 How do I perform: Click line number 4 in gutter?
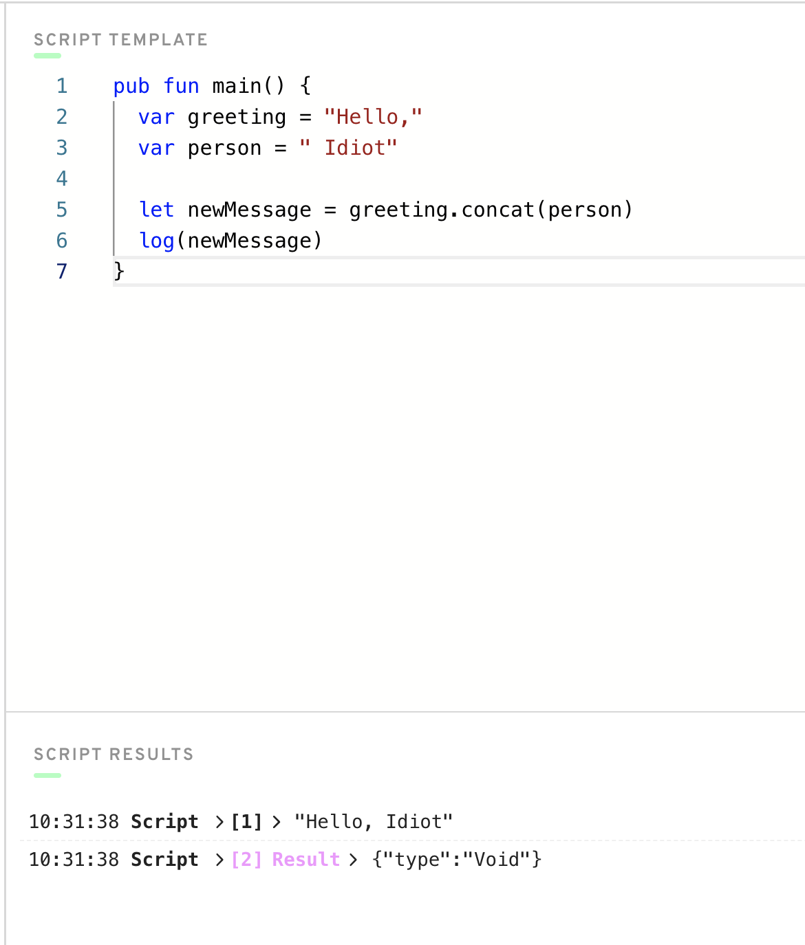click(x=62, y=179)
